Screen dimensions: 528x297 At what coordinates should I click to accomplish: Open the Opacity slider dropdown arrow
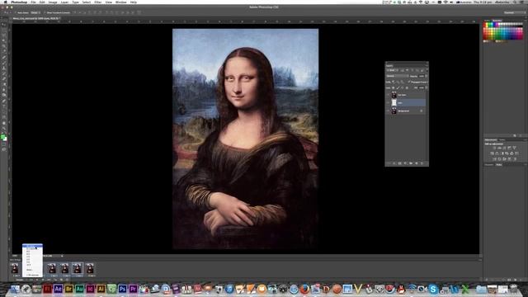pos(427,76)
